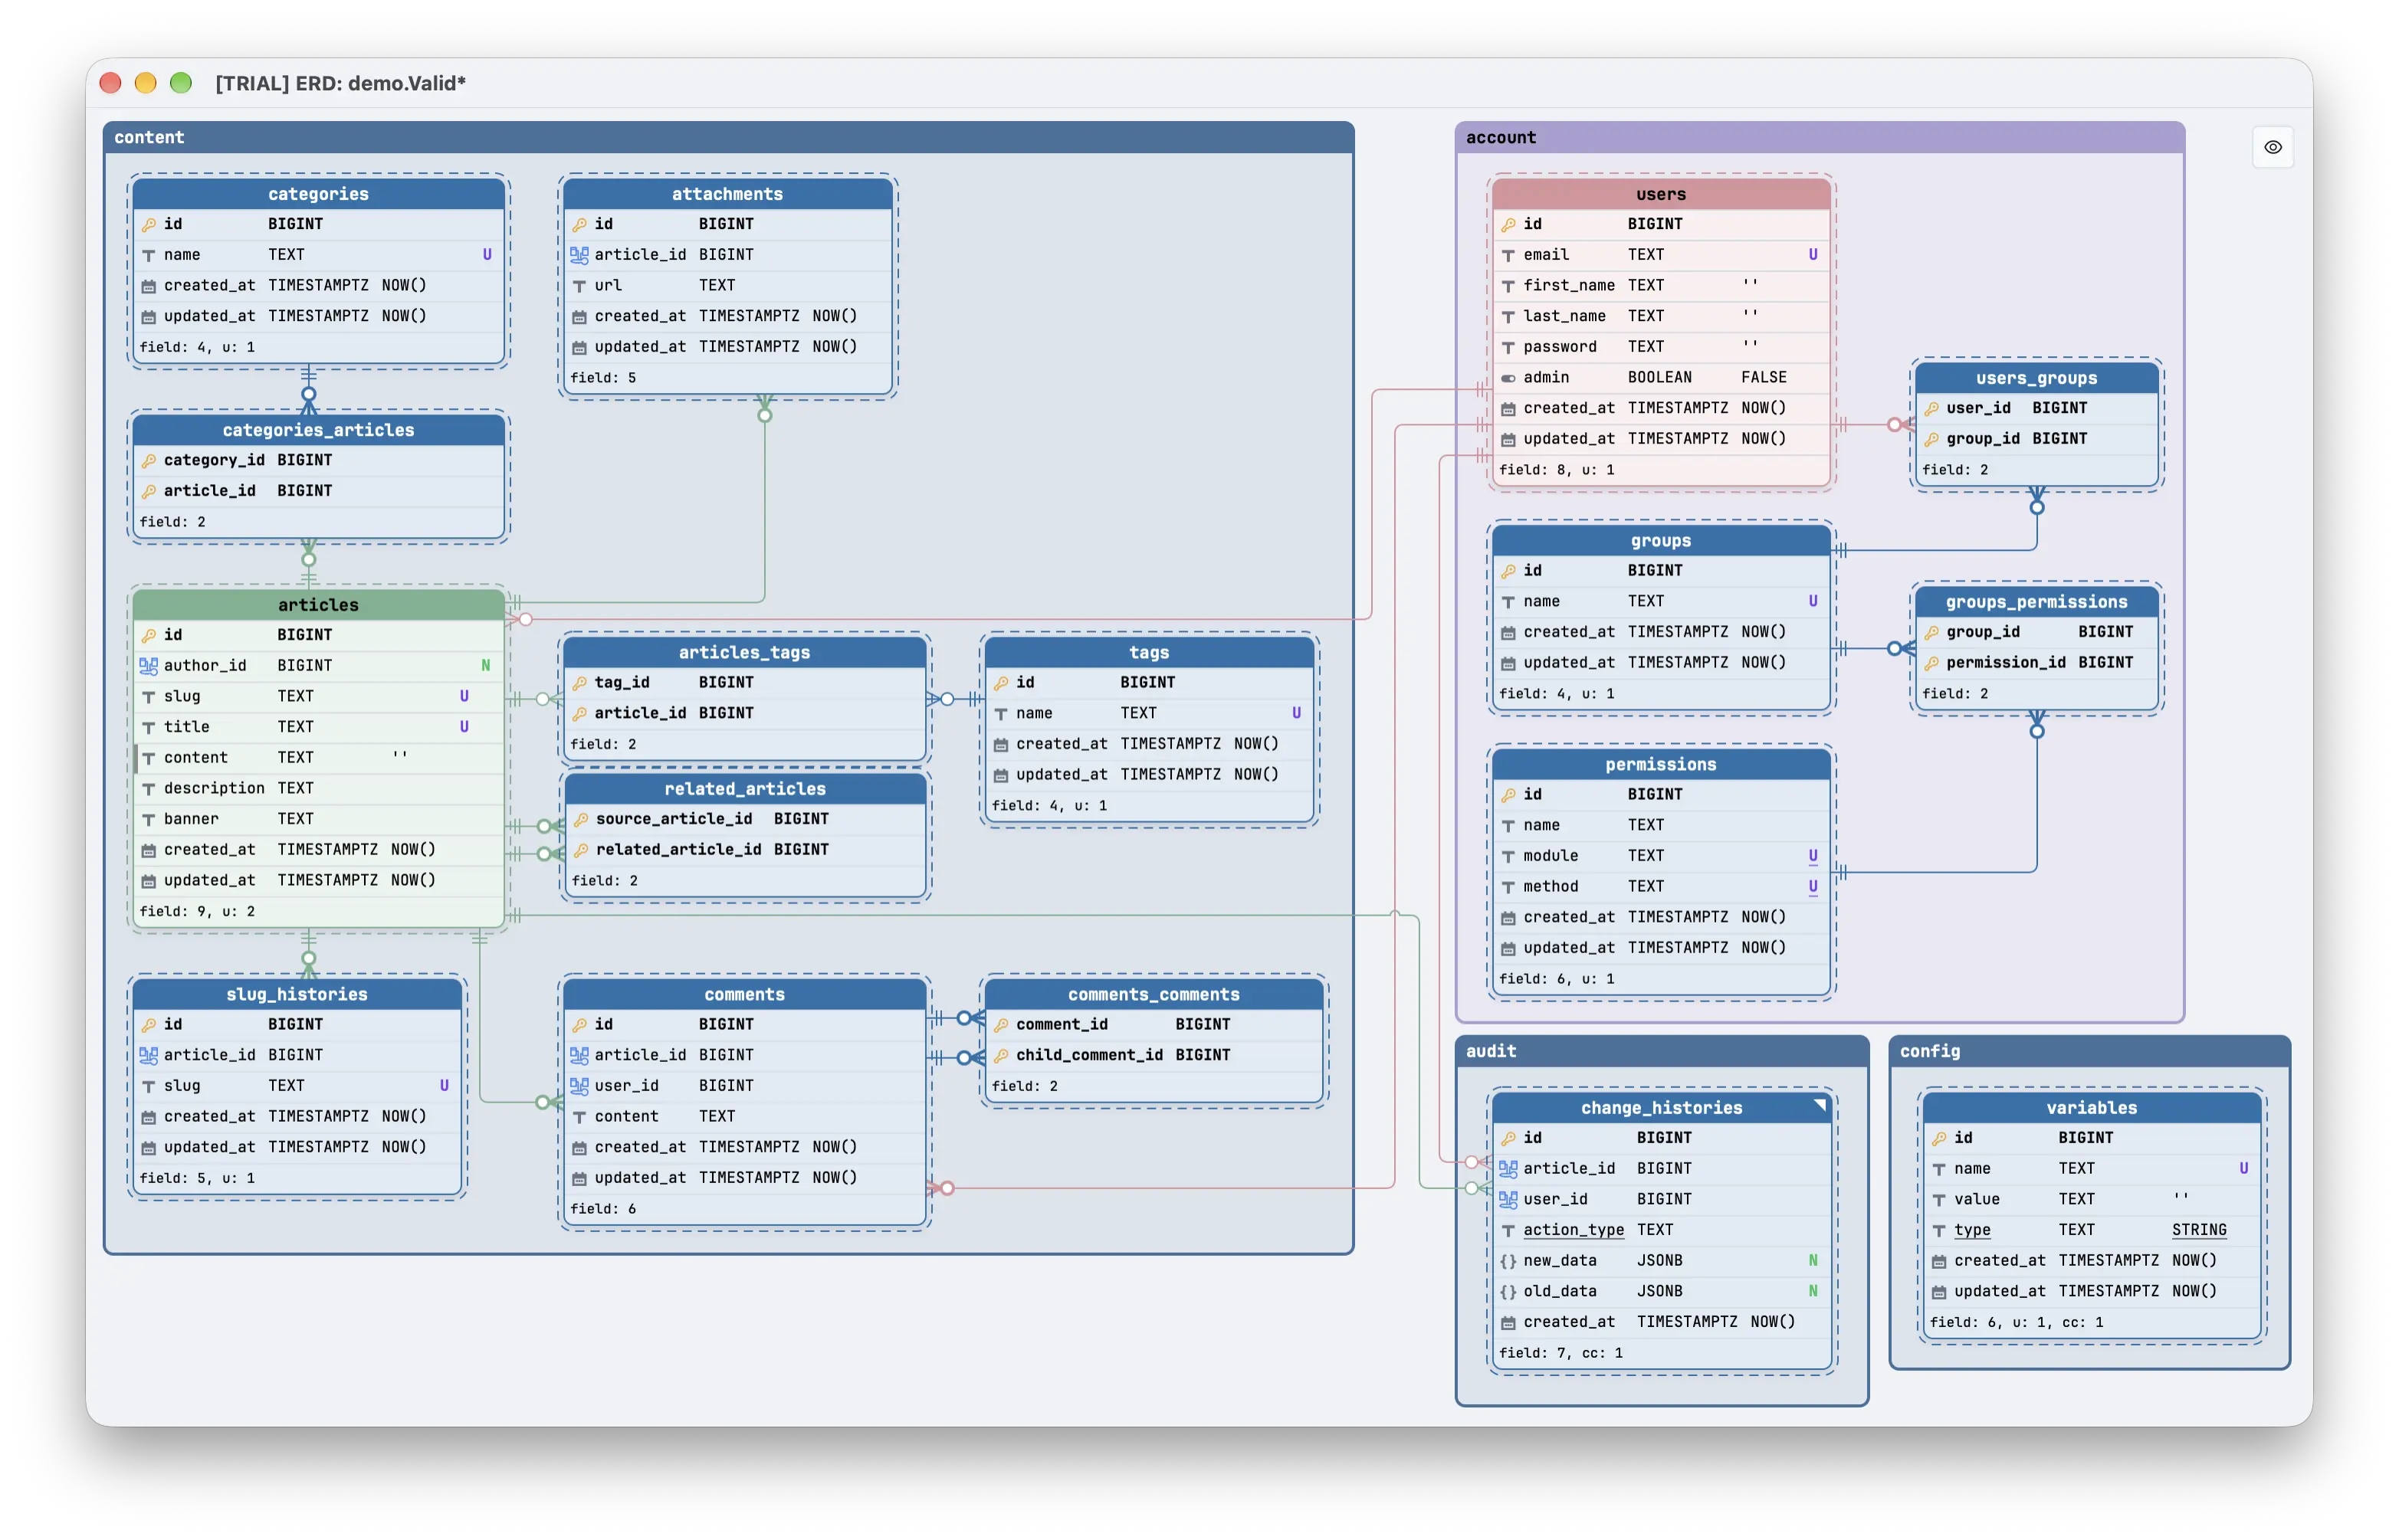Image resolution: width=2399 pixels, height=1540 pixels.
Task: Click the calendar icon beside variables updated_at
Action: 1939,1292
